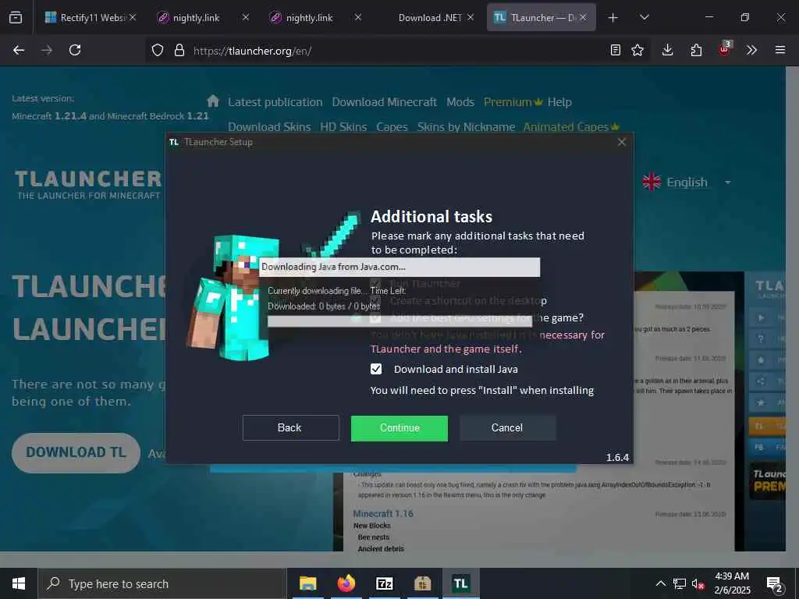Open uBlock Origin extension icon
Viewport: 799px width, 599px height.
tap(725, 49)
